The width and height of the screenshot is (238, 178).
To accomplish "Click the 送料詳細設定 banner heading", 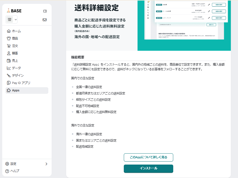I will point(96,8).
